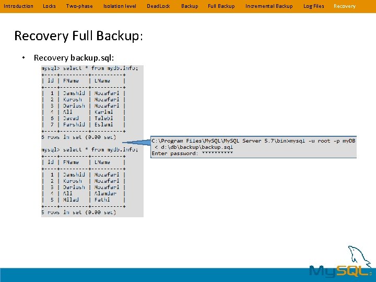
Task: Select Talebi last name cell
Action: point(103,118)
